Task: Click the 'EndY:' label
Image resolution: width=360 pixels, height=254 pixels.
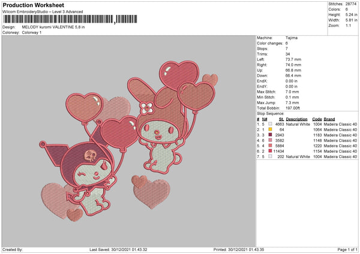Action: pyautogui.click(x=262, y=86)
